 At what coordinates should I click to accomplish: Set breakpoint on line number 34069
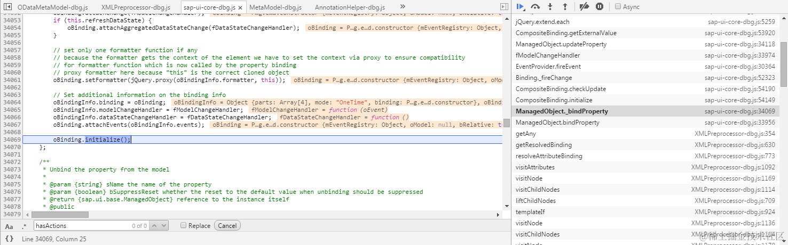(x=11, y=140)
